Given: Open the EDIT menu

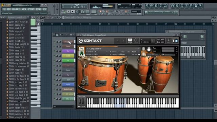Looking at the screenshot, I should pos(9,9).
